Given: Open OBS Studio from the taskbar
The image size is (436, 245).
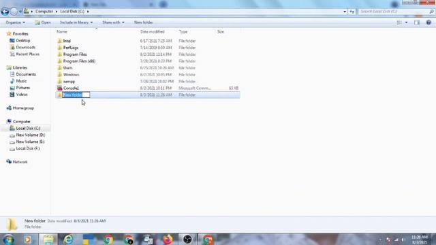Looking at the screenshot, I should click(187, 240).
